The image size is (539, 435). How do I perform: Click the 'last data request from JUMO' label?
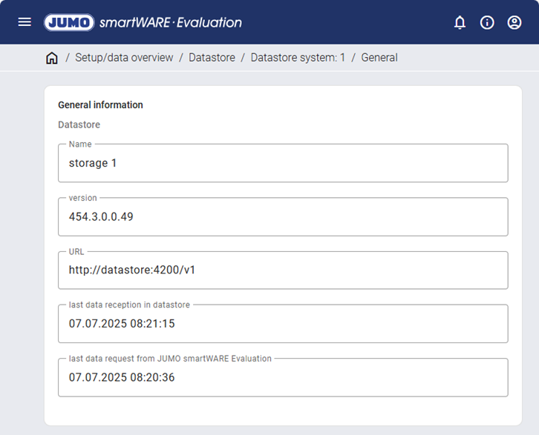170,358
